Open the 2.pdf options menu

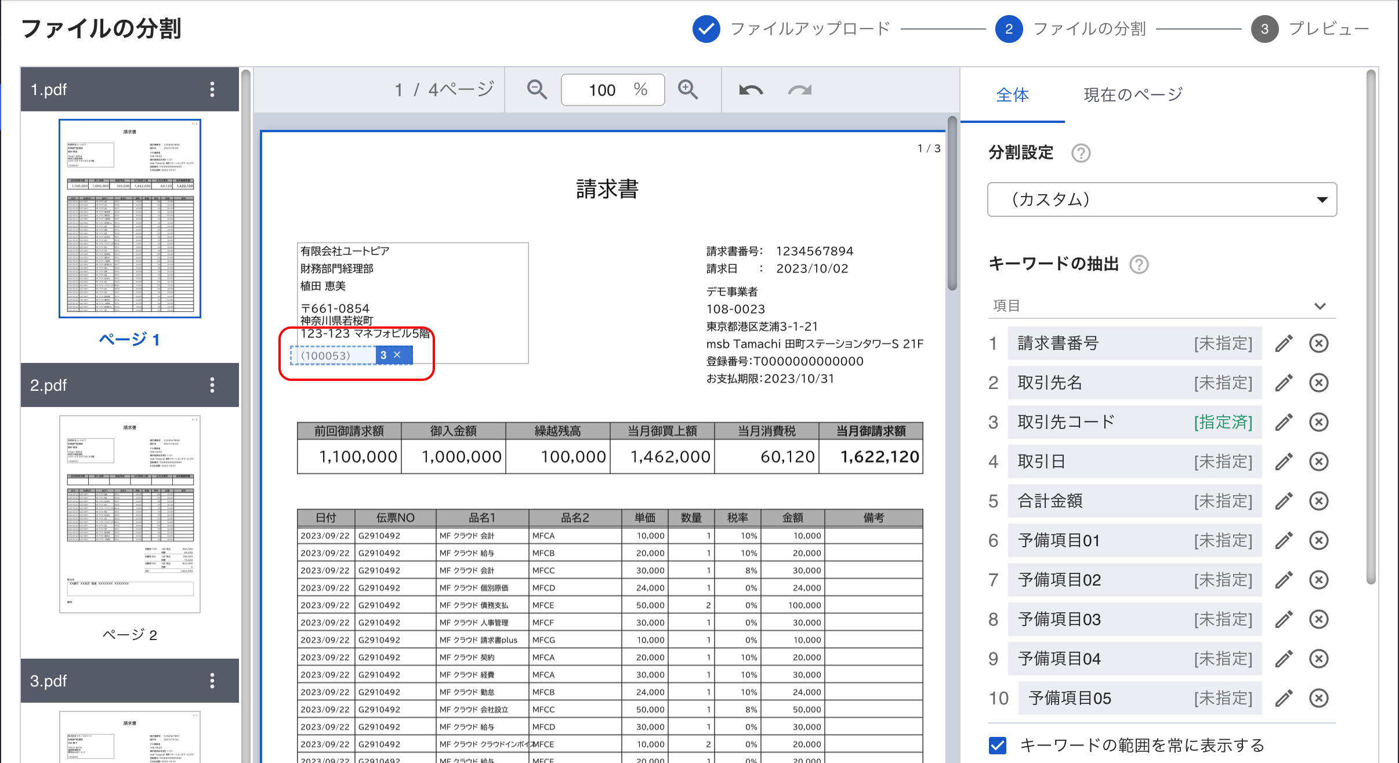pos(212,385)
